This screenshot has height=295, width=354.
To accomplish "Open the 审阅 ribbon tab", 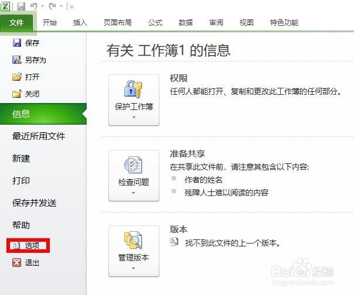I will point(216,23).
